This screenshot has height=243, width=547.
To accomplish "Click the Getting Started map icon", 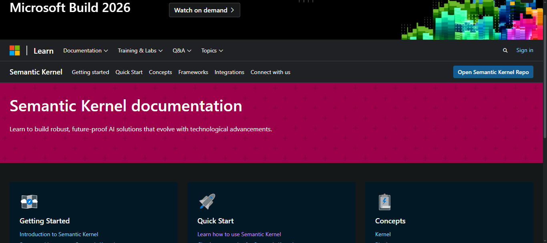I will point(29,202).
